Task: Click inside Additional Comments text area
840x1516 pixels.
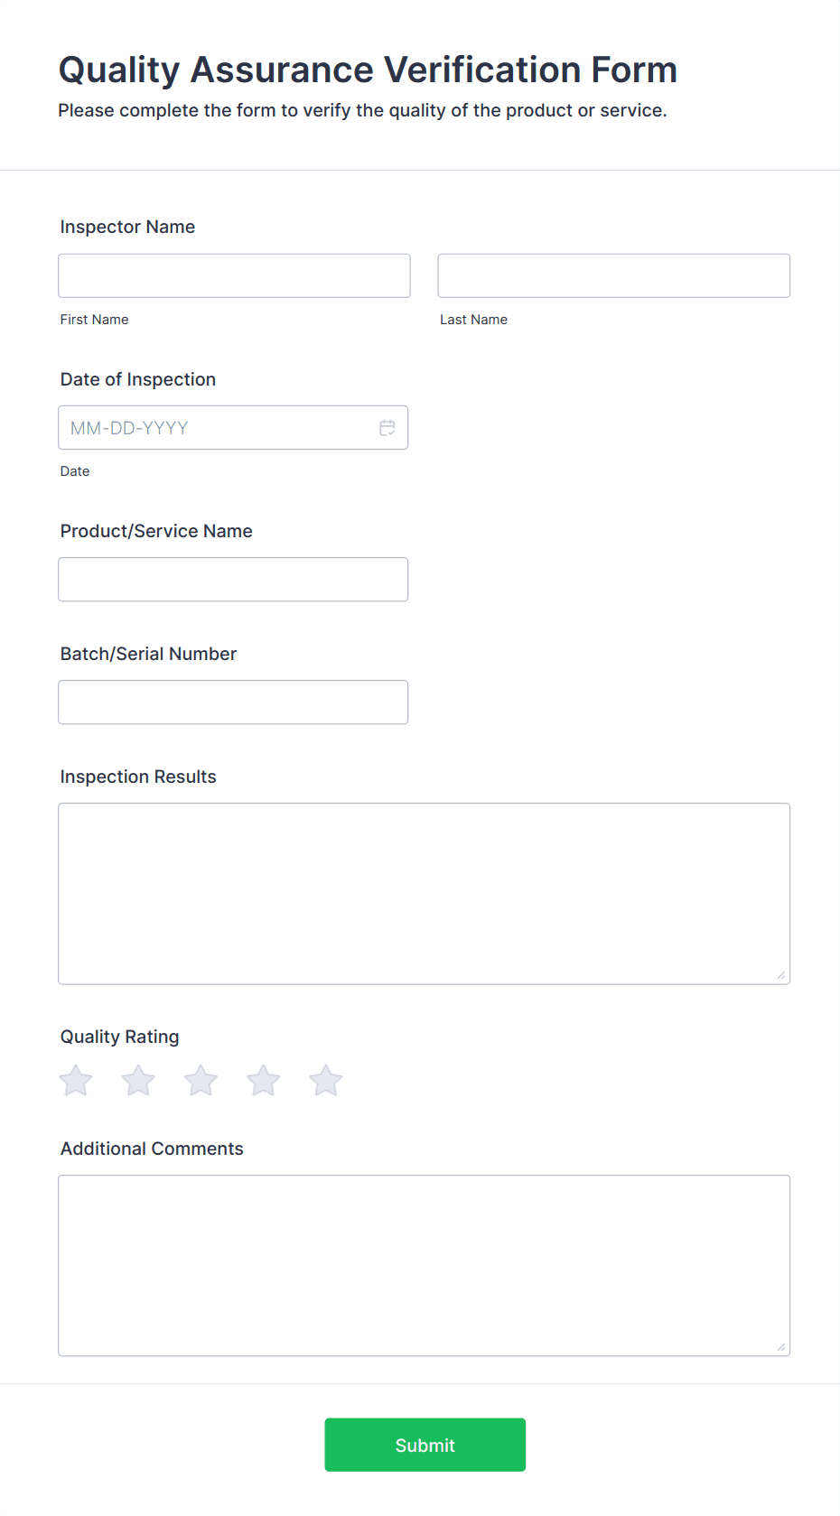Action: click(425, 1266)
